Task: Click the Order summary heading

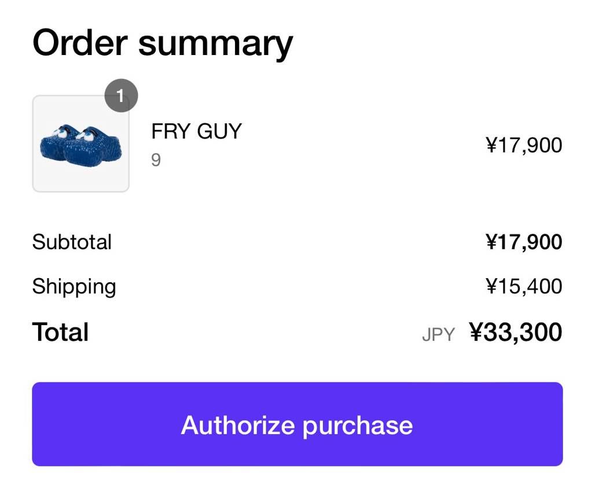Action: (163, 42)
